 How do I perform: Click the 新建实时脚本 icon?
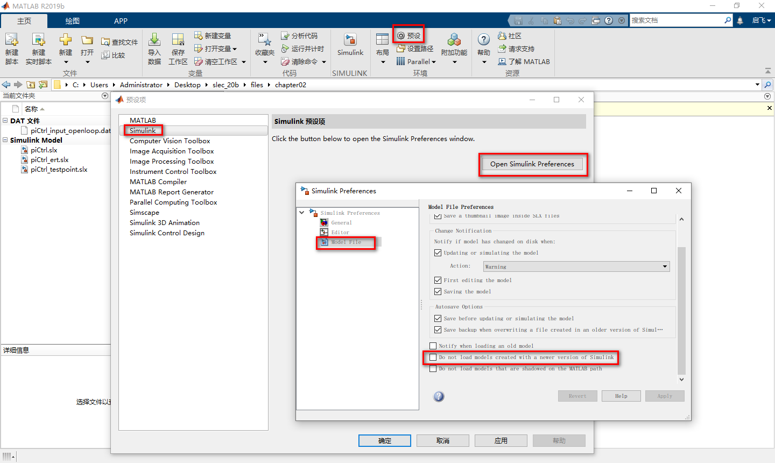(38, 40)
